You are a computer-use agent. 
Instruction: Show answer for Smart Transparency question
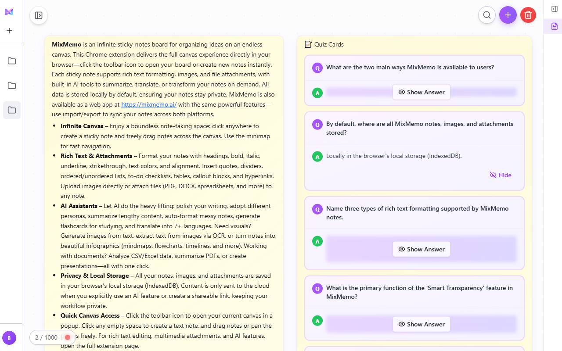click(x=421, y=324)
